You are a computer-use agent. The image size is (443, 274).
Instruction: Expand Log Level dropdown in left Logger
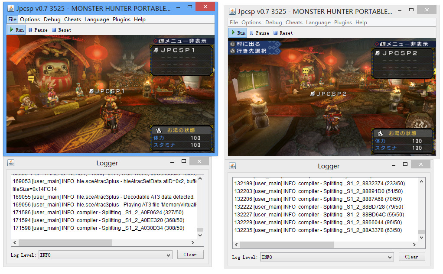tap(105, 255)
